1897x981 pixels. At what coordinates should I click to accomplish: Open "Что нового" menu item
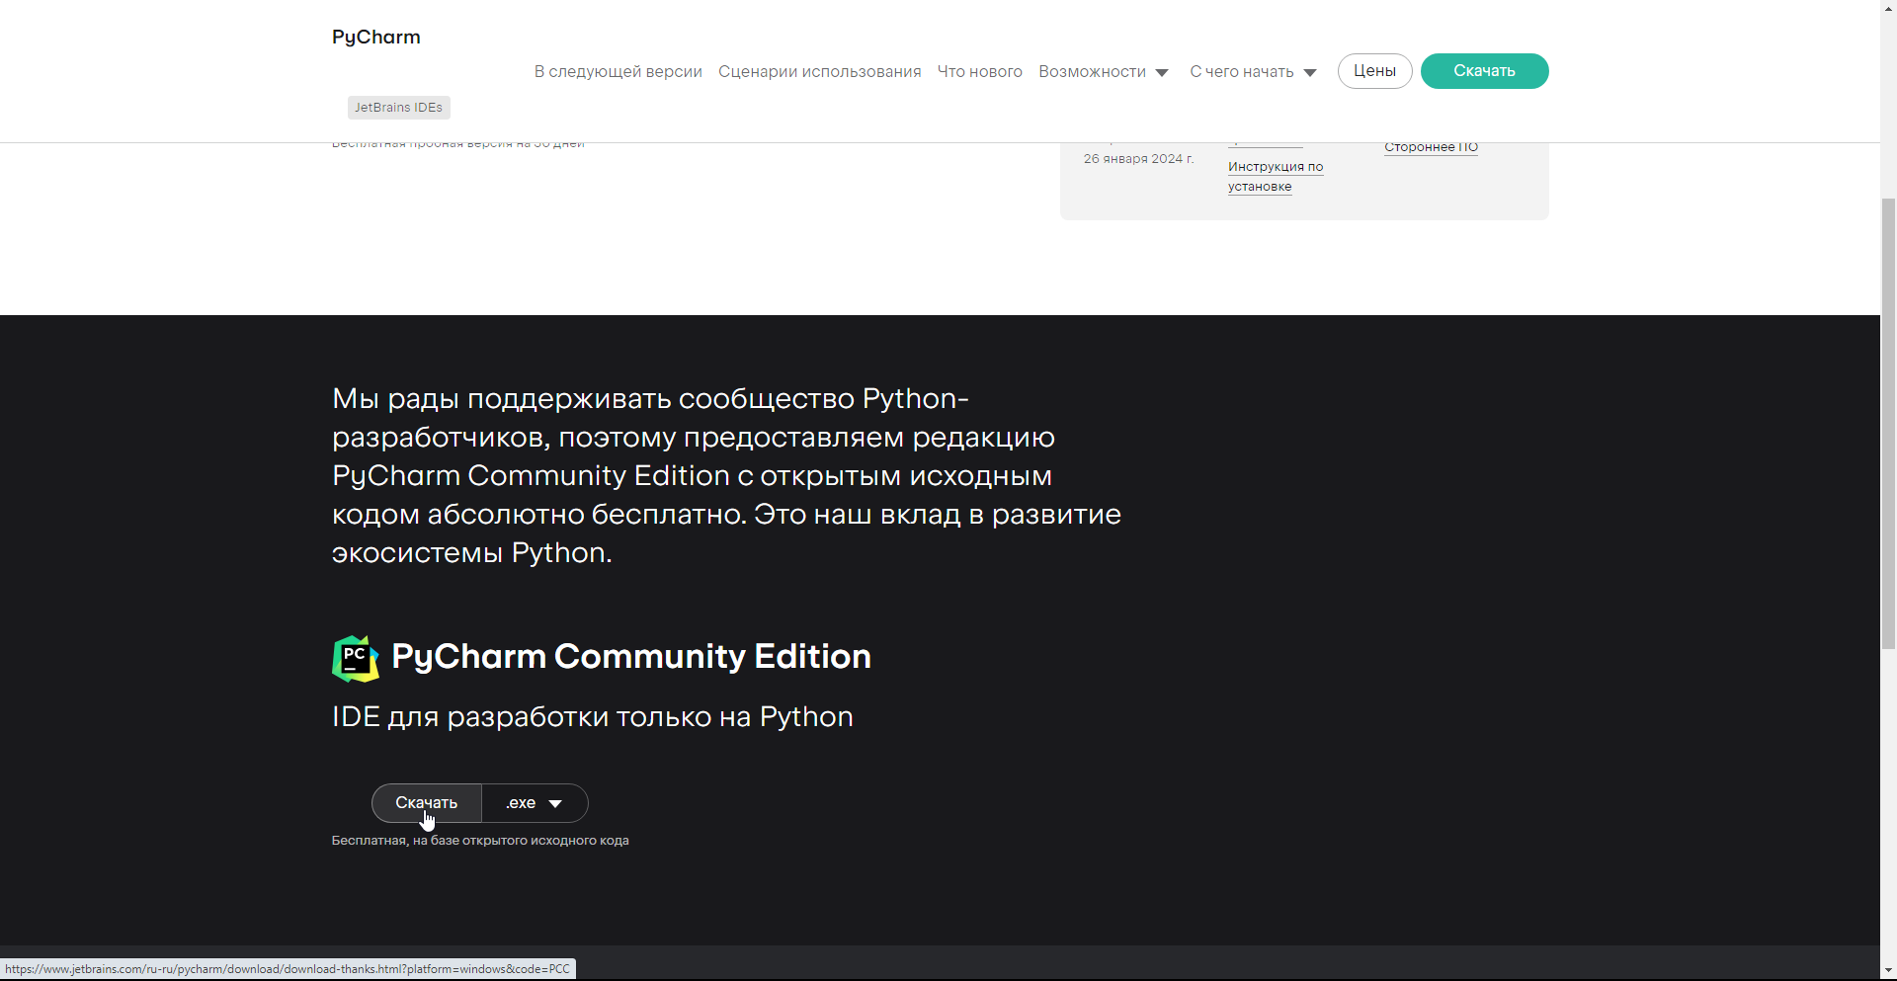point(979,71)
